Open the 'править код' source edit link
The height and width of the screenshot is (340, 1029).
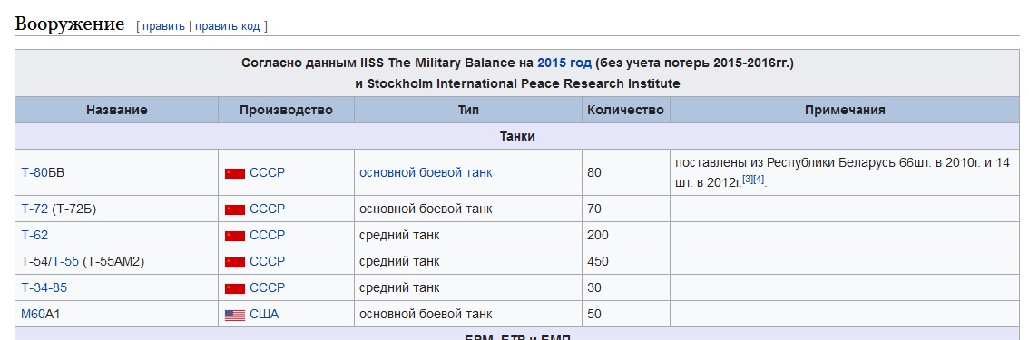[x=227, y=26]
